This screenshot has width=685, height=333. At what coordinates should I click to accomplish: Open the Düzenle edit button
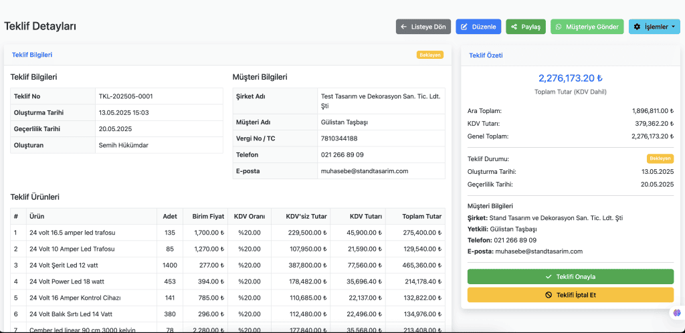[478, 27]
